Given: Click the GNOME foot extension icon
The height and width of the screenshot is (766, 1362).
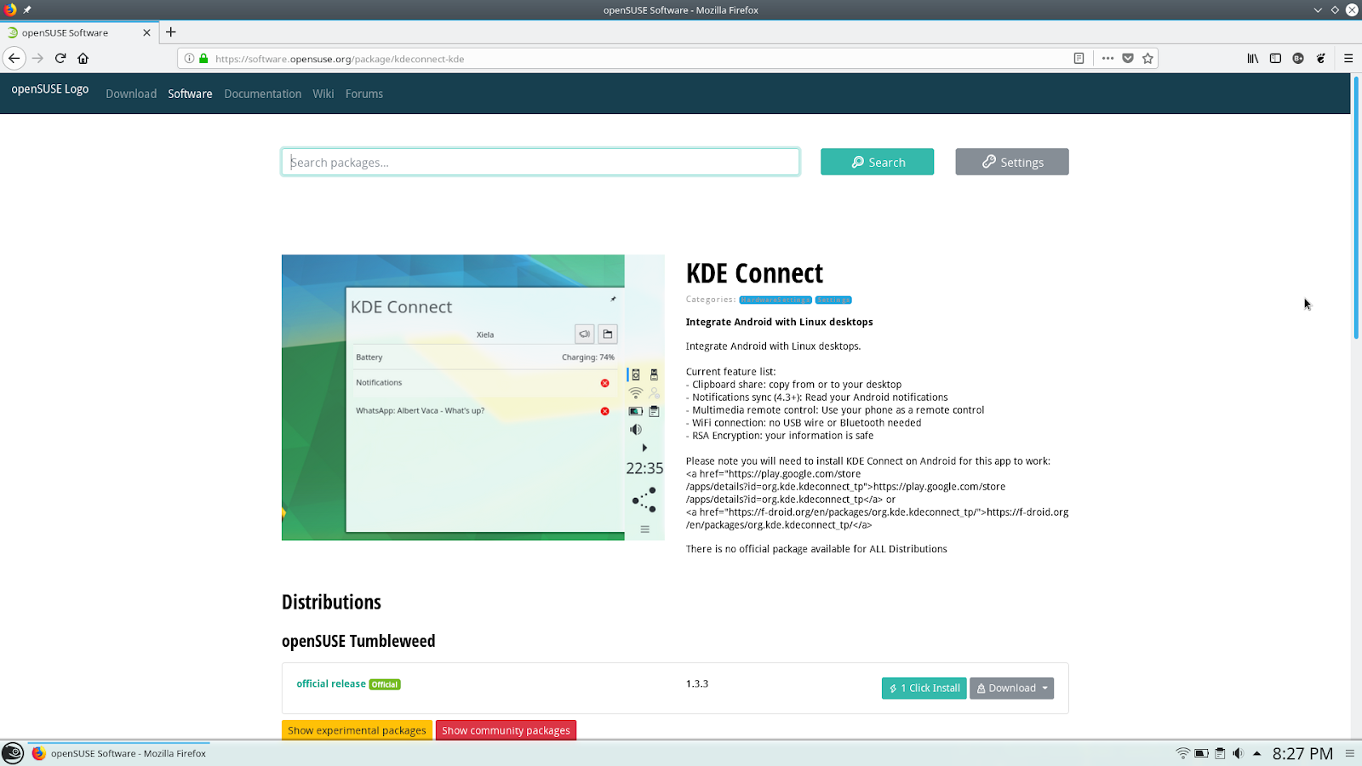Looking at the screenshot, I should point(1320,59).
